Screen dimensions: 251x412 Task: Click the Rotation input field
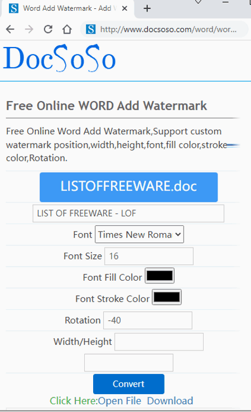click(x=148, y=320)
